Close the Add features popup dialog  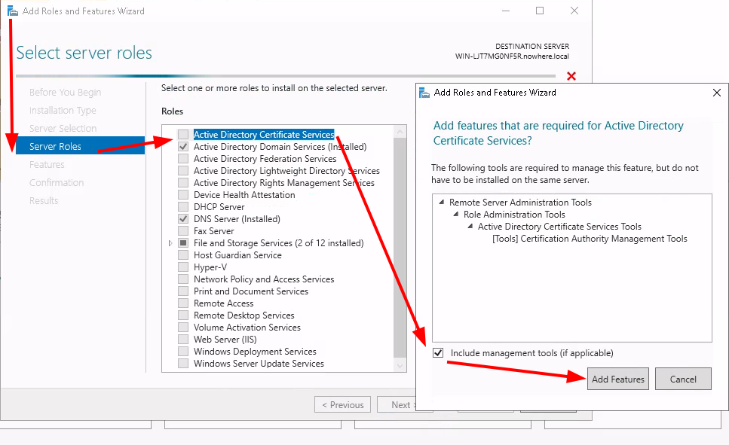(x=716, y=93)
